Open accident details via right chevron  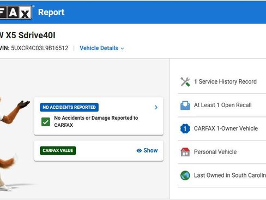coord(156,108)
